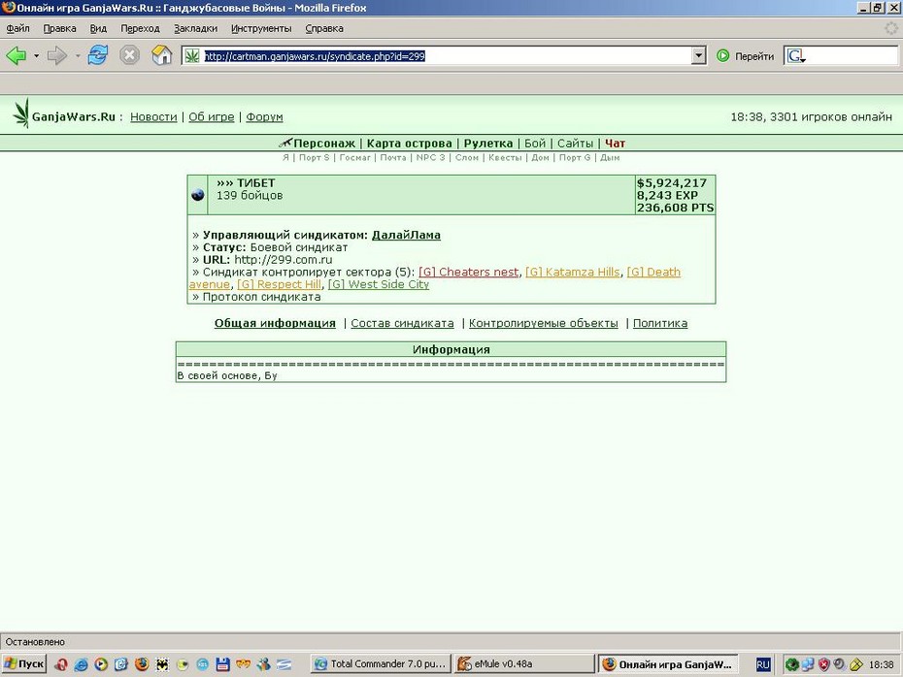903x677 pixels.
Task: Switch to Политика tab
Action: pyautogui.click(x=660, y=323)
